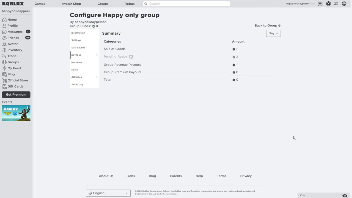Click the Group Funds Robux icon
Screen dimensions: 352x198
(94, 26)
